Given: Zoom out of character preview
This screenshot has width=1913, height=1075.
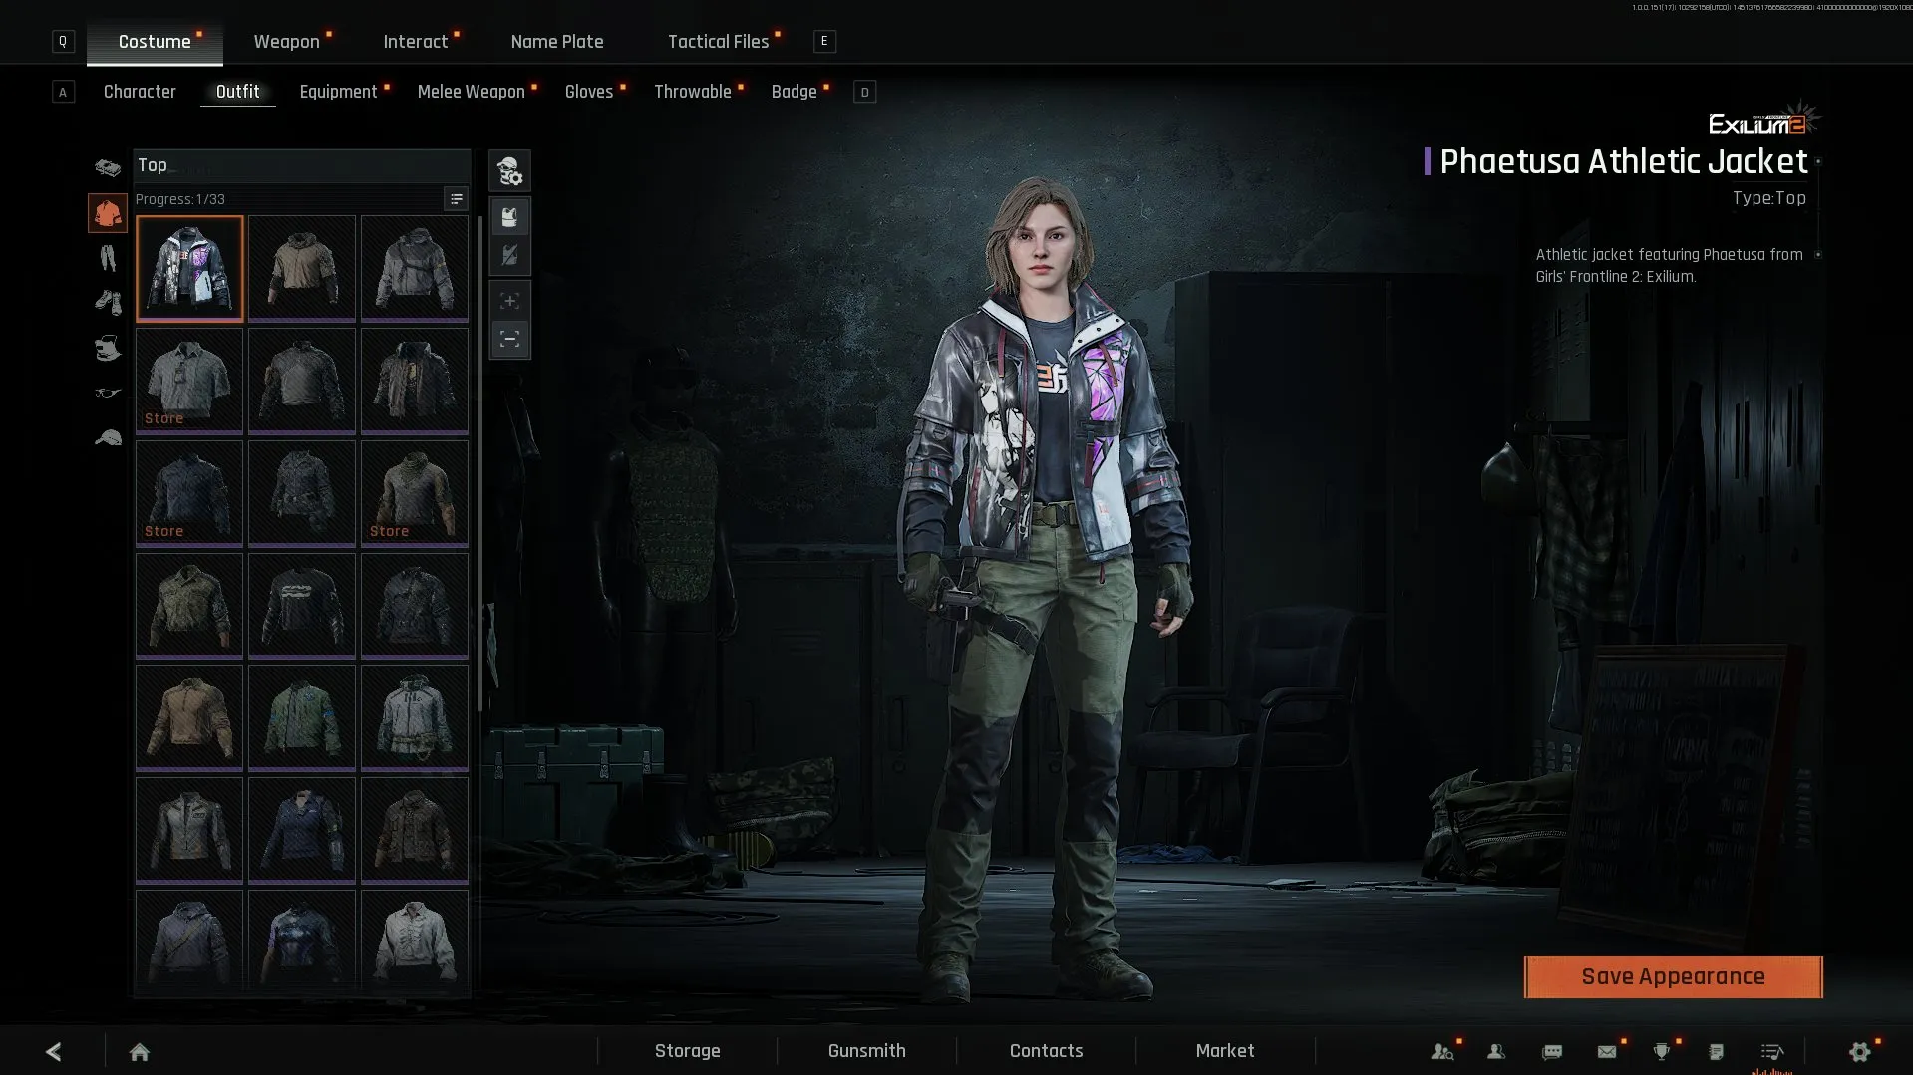Looking at the screenshot, I should [509, 339].
